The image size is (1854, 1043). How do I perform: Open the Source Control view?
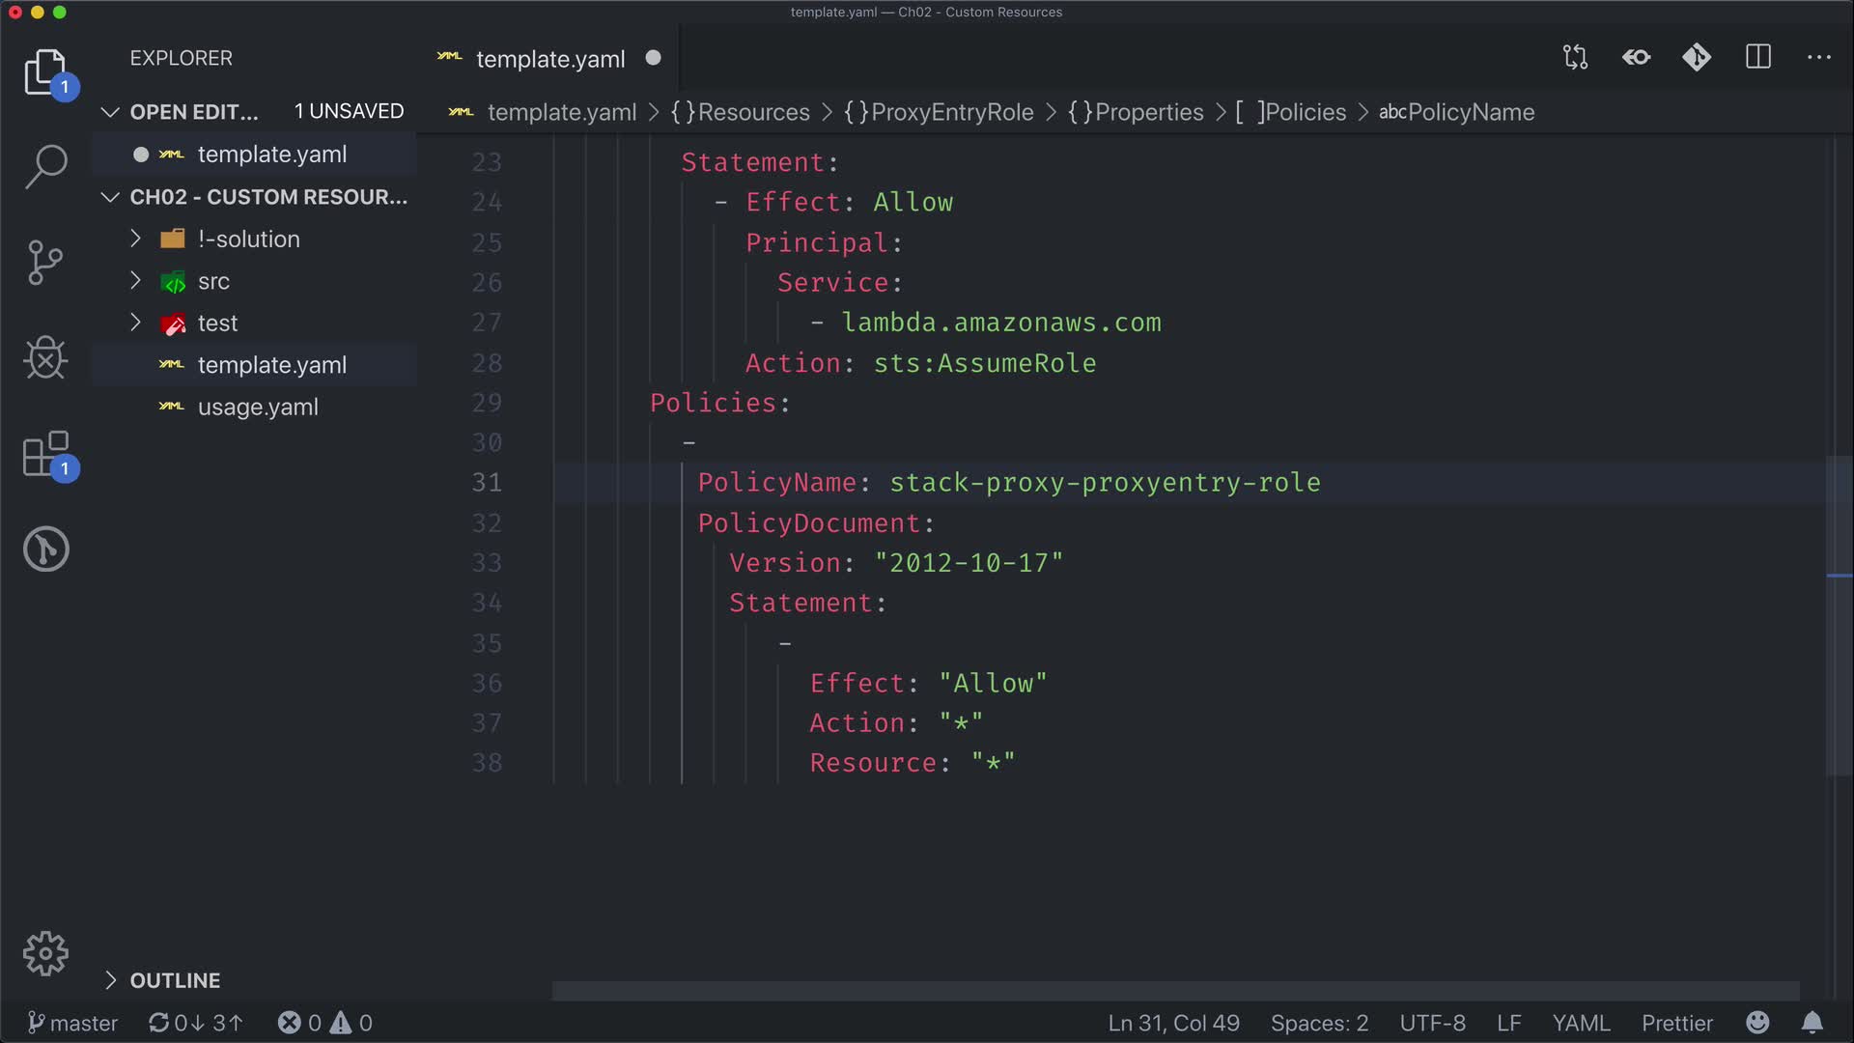pos(45,263)
